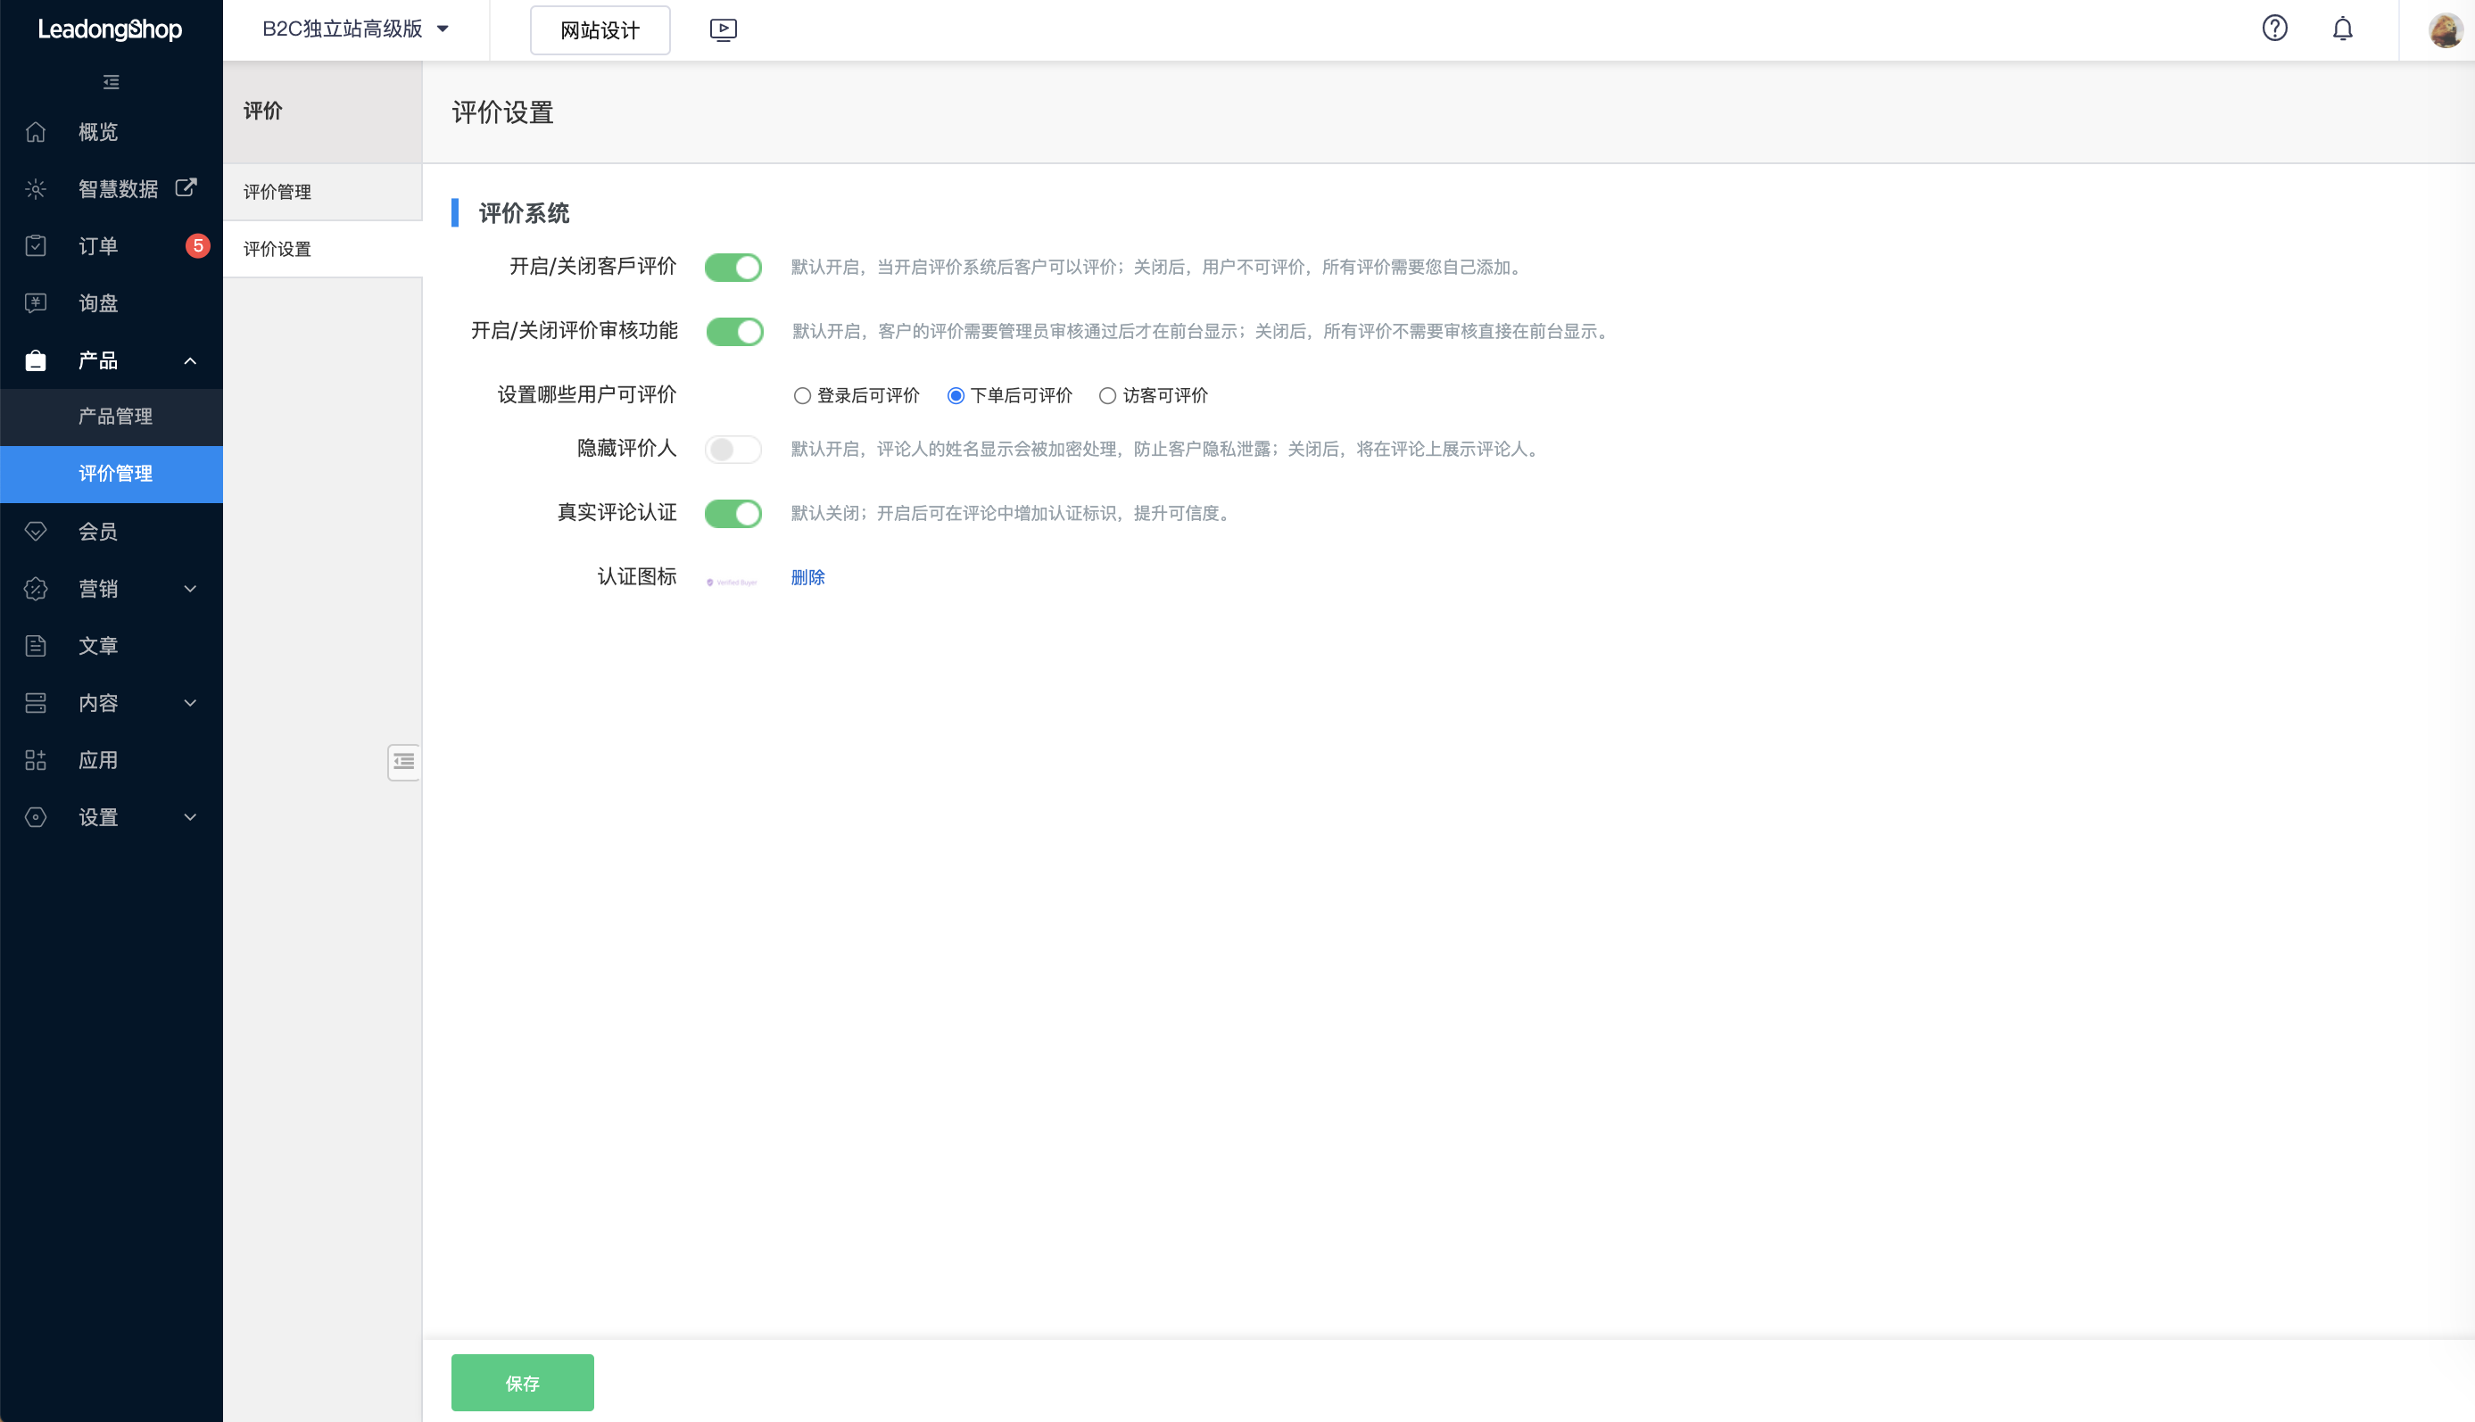Click the 网站设计 button
This screenshot has width=2475, height=1422.
[600, 30]
